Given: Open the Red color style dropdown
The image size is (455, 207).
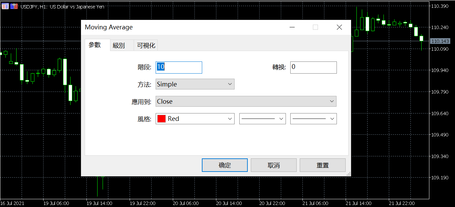Looking at the screenshot, I should point(195,119).
